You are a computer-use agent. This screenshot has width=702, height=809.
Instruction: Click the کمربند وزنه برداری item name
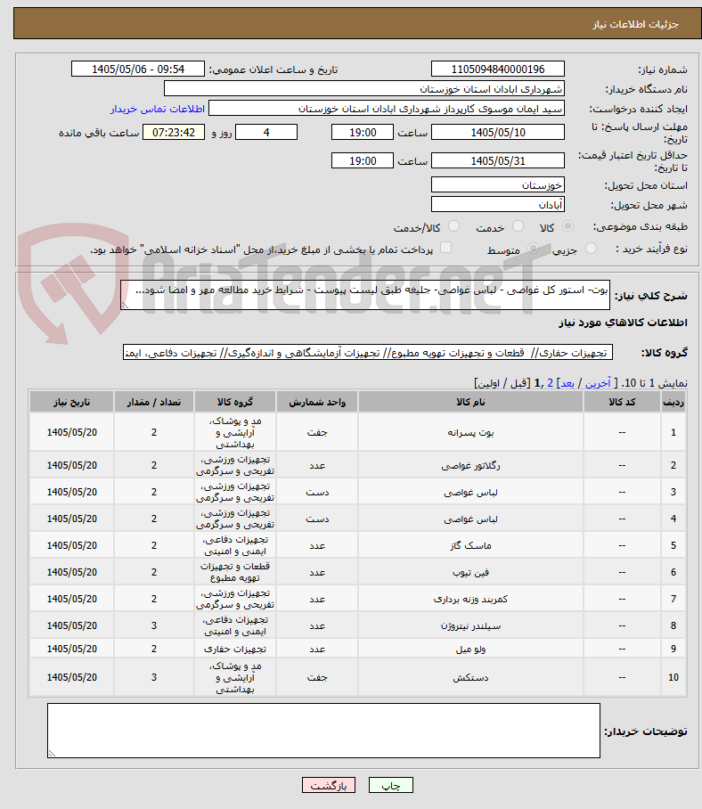[x=470, y=599]
